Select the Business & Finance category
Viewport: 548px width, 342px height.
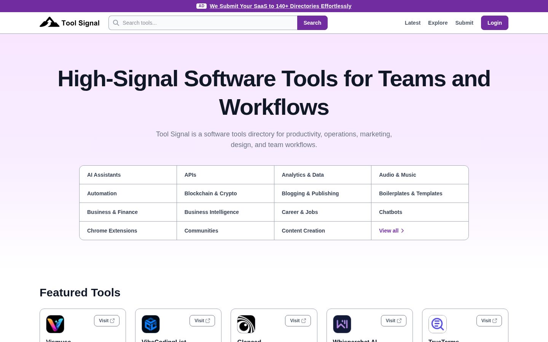(128, 212)
